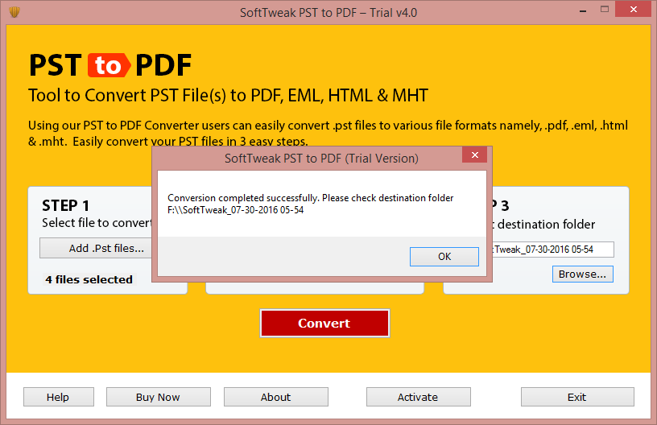
Task: Click the 'destination folder' label in Step 3
Action: point(546,225)
